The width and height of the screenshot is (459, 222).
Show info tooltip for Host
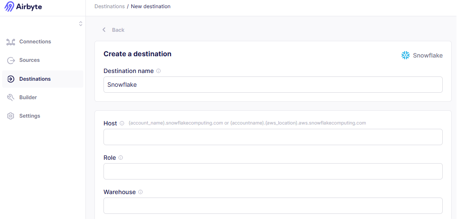[122, 123]
